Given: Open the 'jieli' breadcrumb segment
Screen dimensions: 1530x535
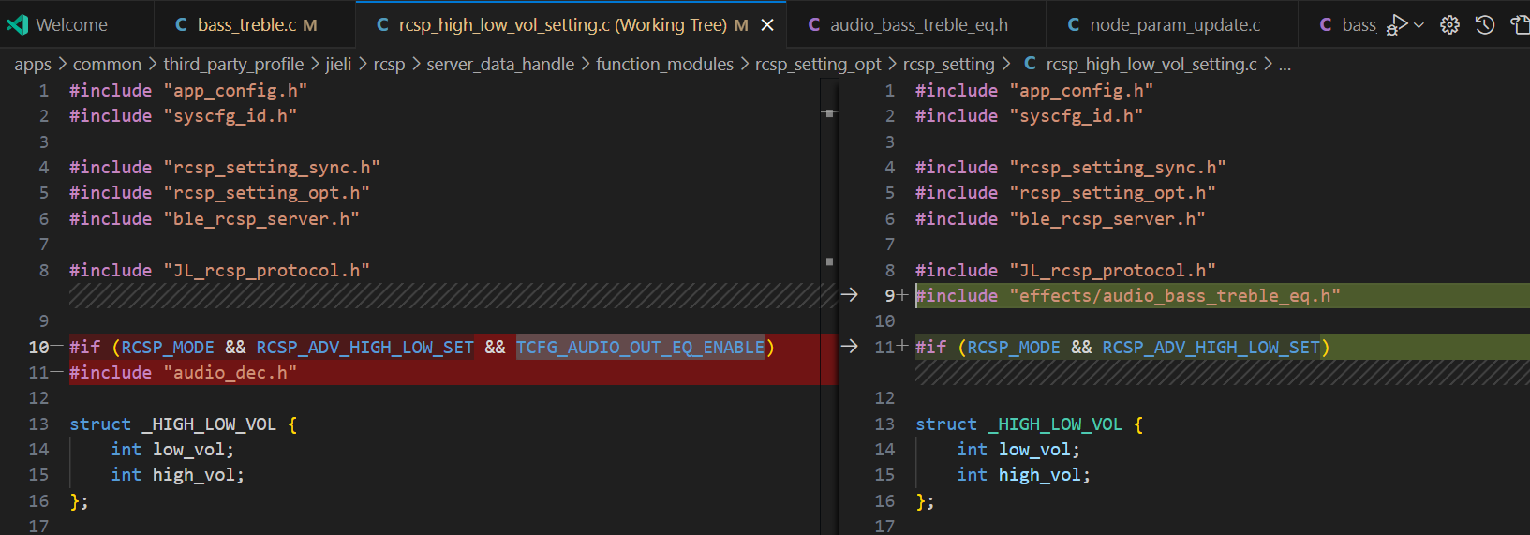Looking at the screenshot, I should [x=338, y=65].
